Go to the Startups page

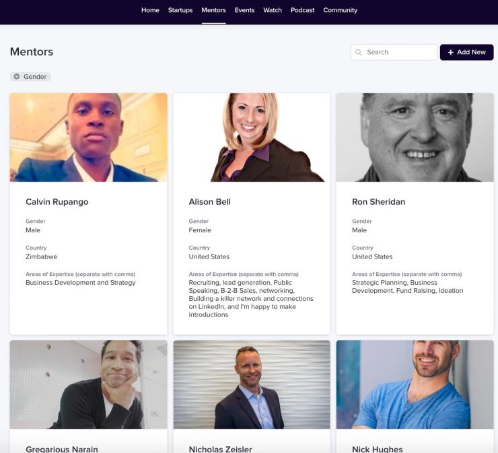(180, 10)
